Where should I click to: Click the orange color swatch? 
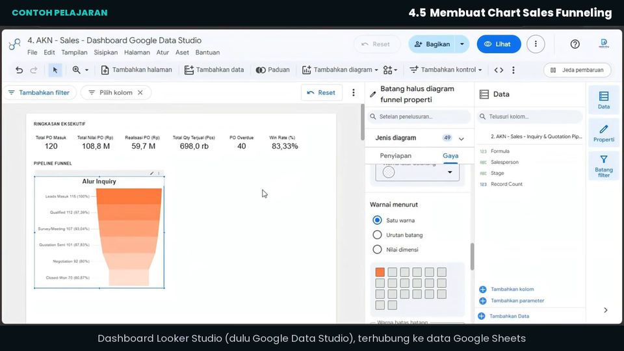coord(380,272)
